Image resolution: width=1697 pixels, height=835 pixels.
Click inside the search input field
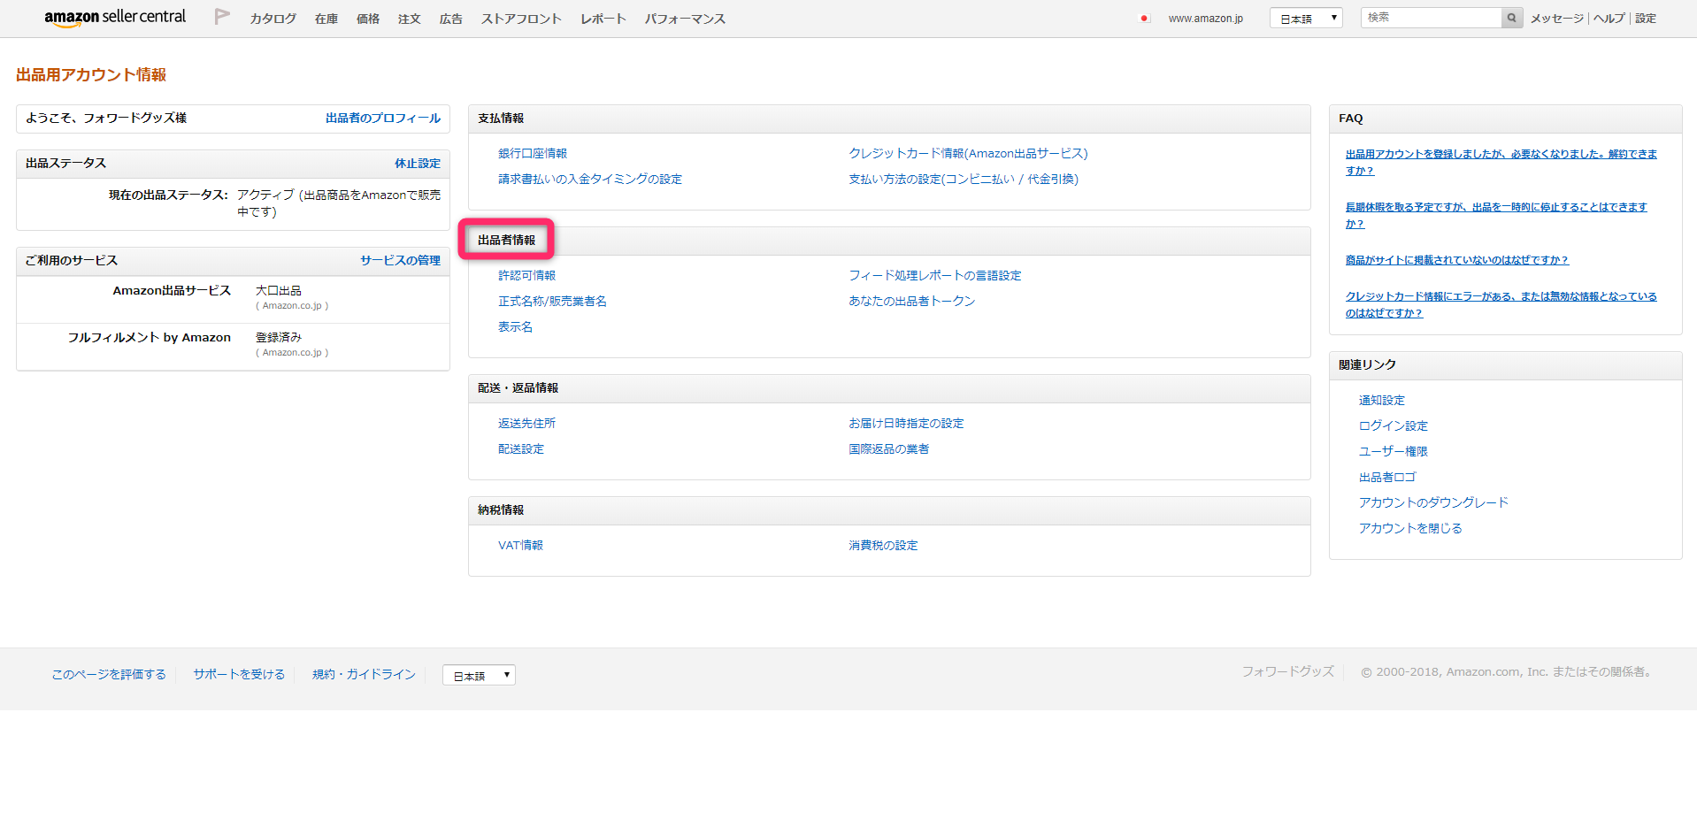click(1429, 16)
